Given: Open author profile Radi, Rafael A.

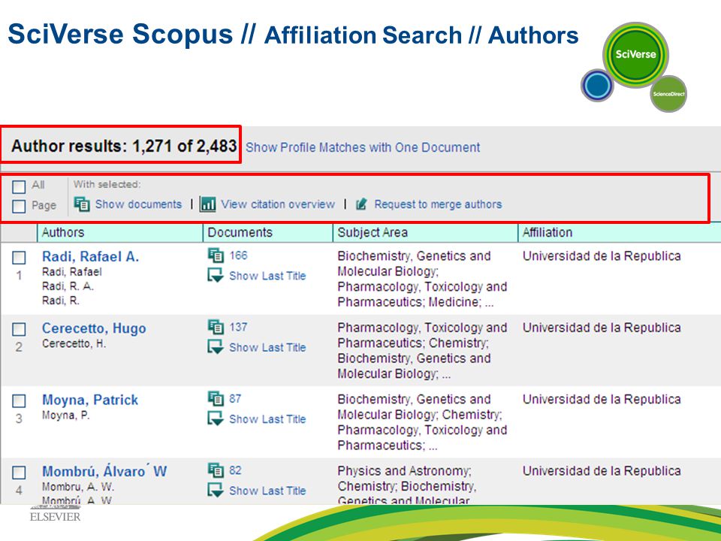Looking at the screenshot, I should point(91,256).
